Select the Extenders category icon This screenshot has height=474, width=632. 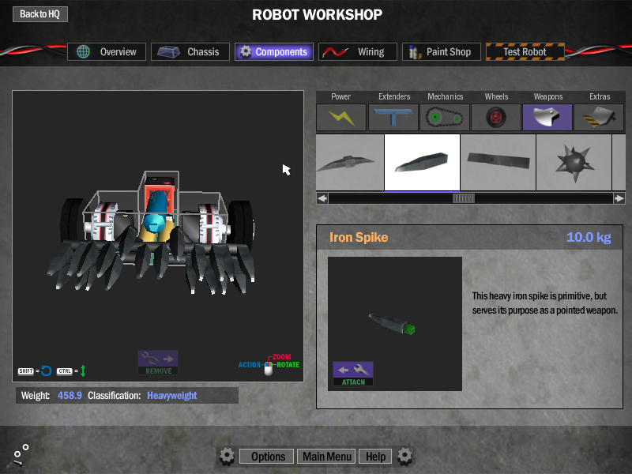click(x=393, y=117)
